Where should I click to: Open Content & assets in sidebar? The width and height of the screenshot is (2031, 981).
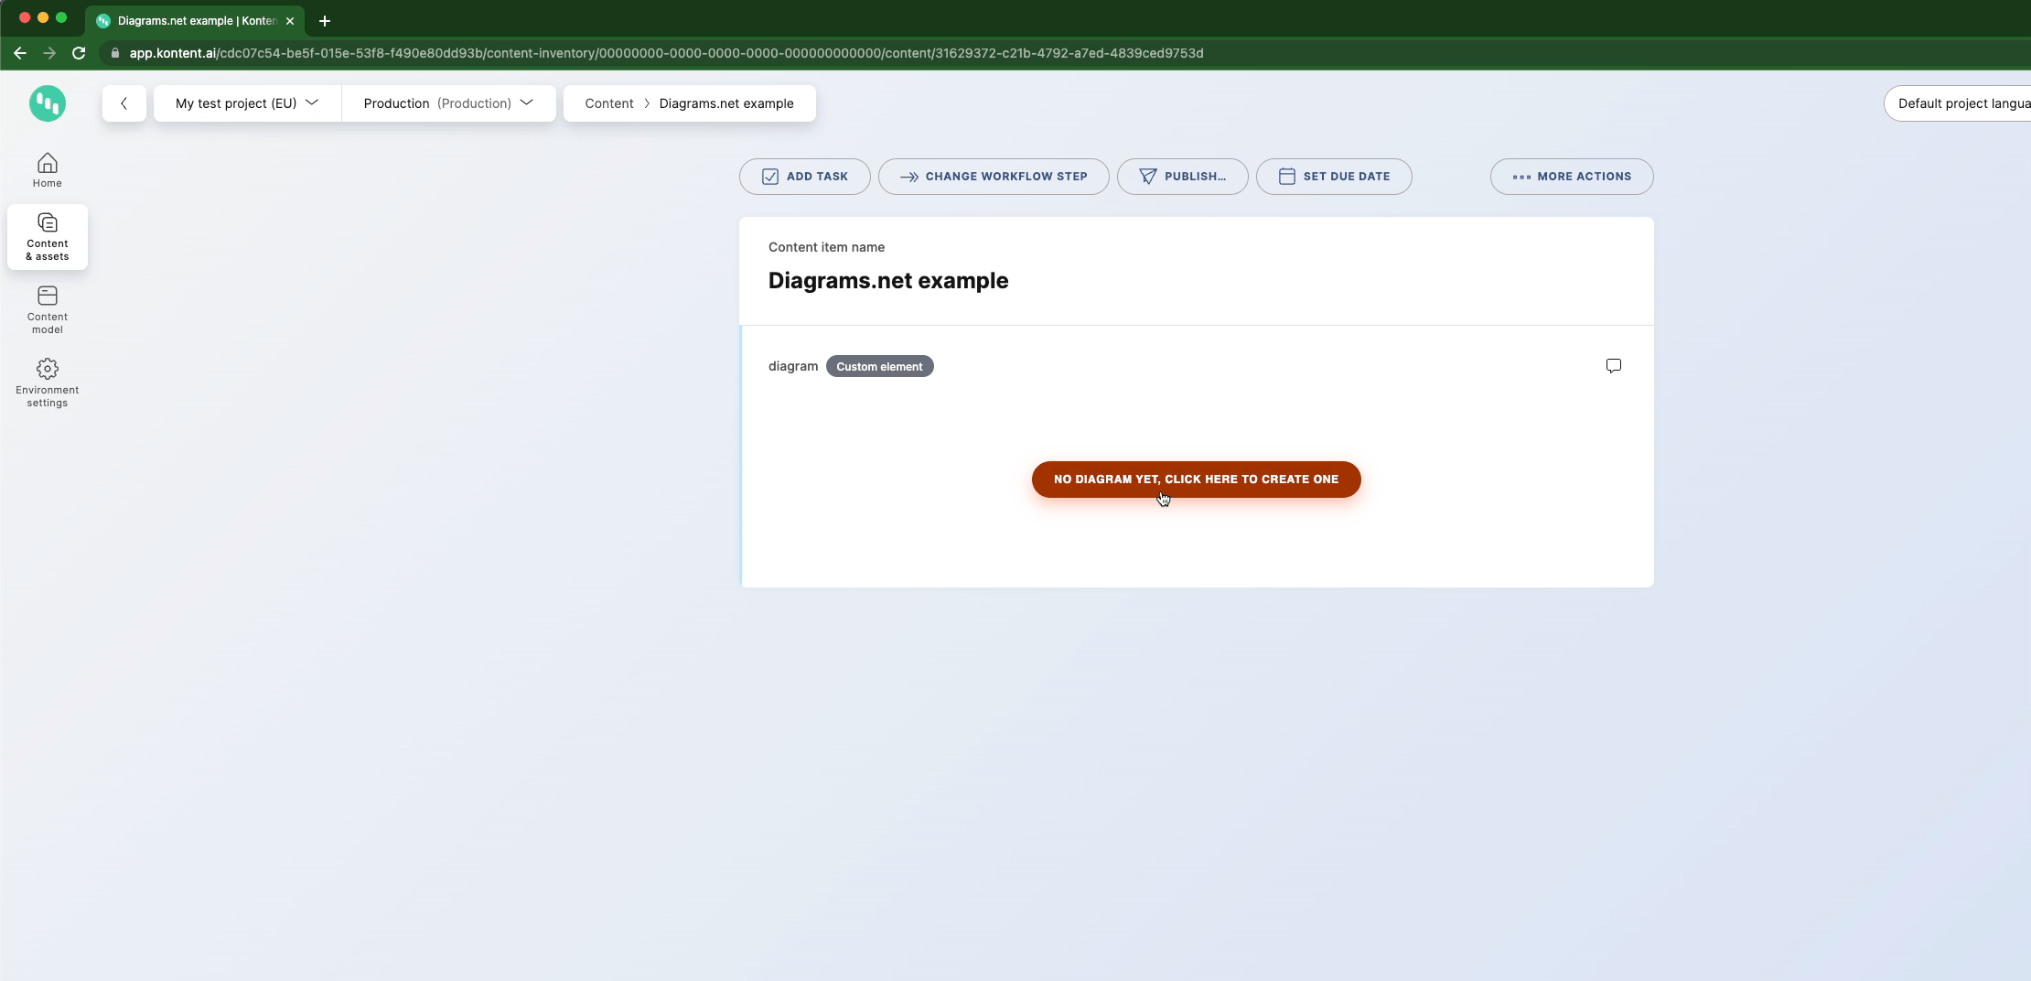point(48,237)
